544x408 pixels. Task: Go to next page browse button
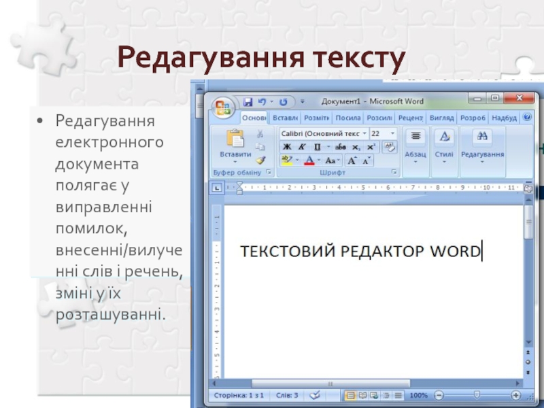528,372
